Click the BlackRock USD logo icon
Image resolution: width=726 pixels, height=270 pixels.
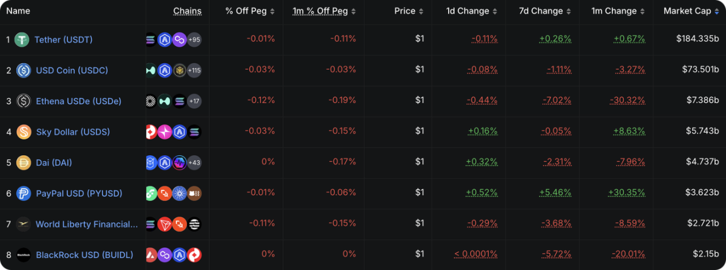tap(24, 255)
